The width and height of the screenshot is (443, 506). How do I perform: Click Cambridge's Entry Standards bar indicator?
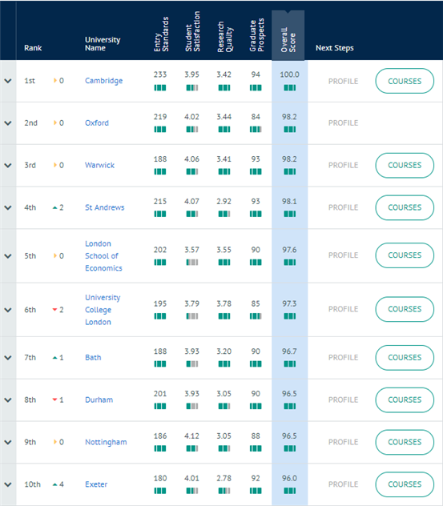[x=160, y=88]
